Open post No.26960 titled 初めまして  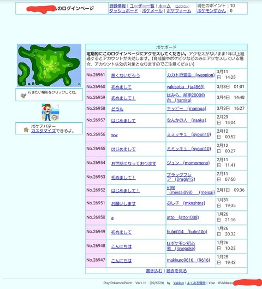[121, 87]
